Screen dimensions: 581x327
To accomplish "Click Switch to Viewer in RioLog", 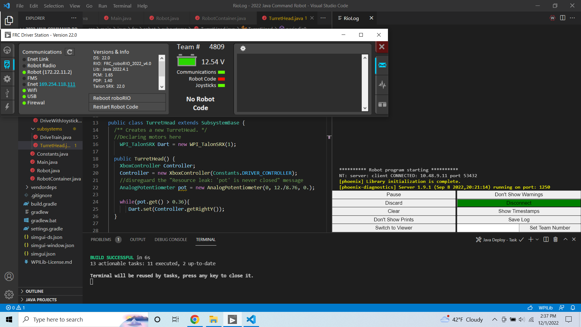I will 394,228.
